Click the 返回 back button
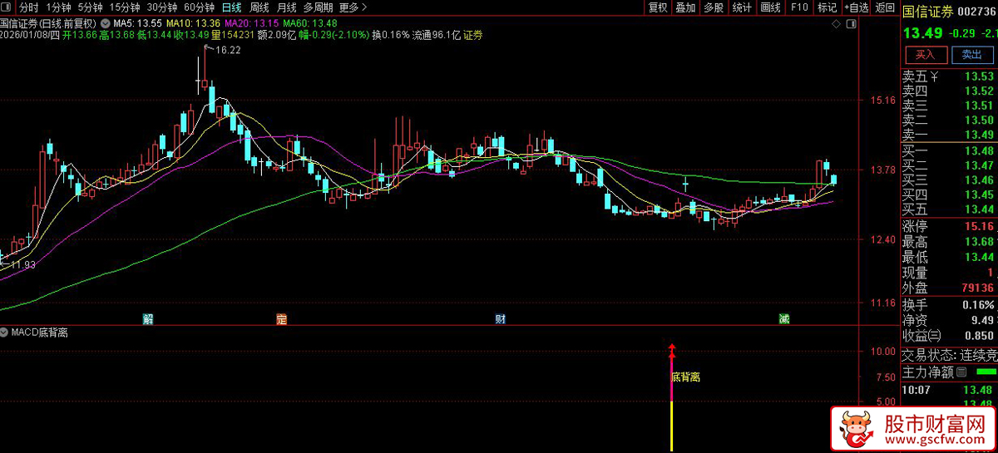This screenshot has width=998, height=453. coord(884,7)
